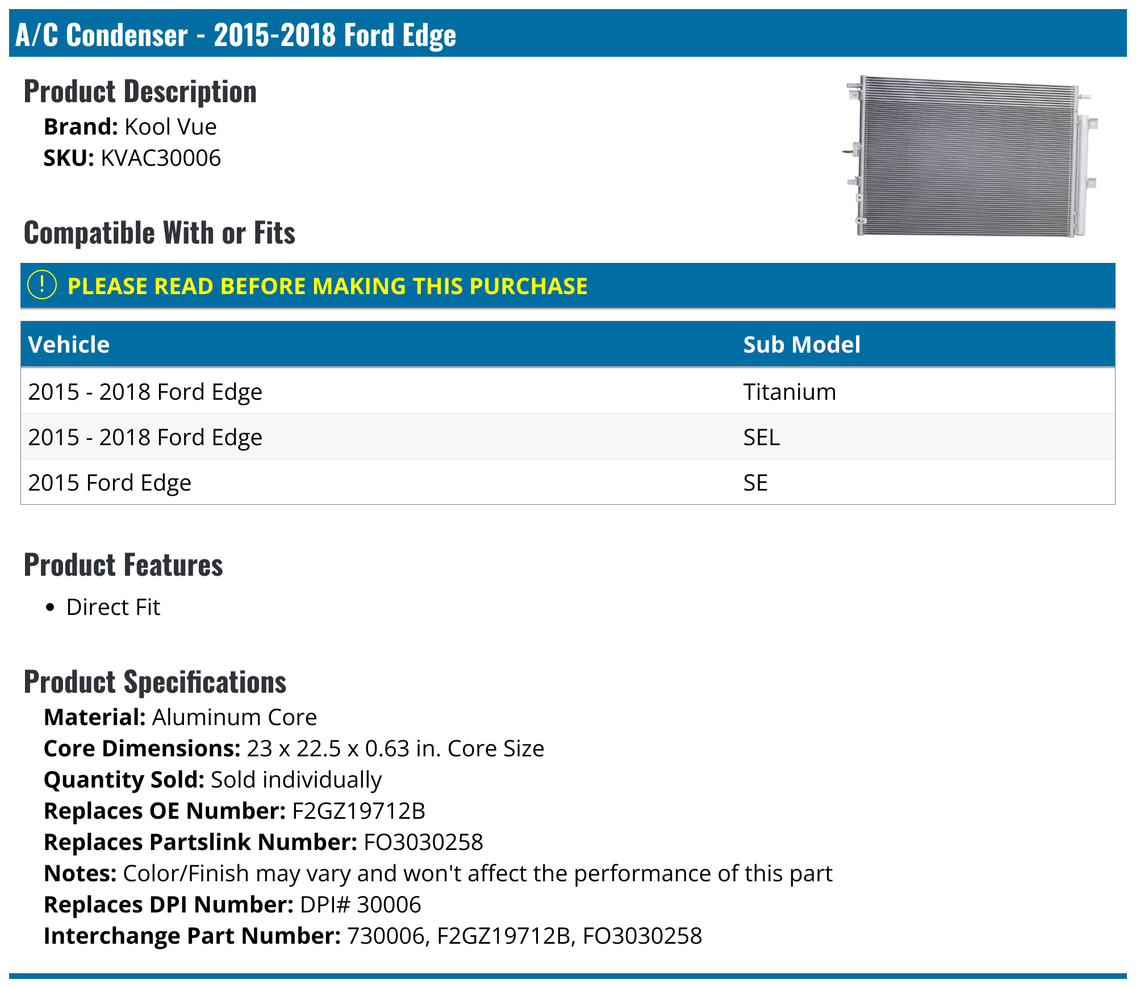Select the SEL sub model cell
This screenshot has height=988, width=1136.
761,437
